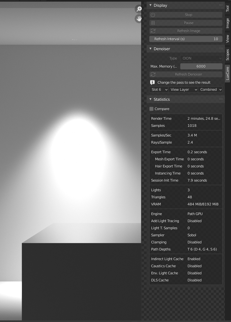This screenshot has width=231, height=322.
Task: Open the Slot 6 render slot dropdown
Action: pos(159,90)
